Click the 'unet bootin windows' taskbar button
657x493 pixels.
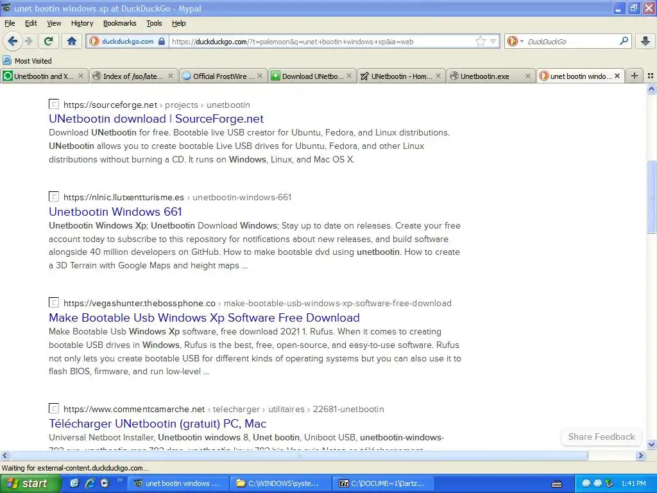[178, 483]
